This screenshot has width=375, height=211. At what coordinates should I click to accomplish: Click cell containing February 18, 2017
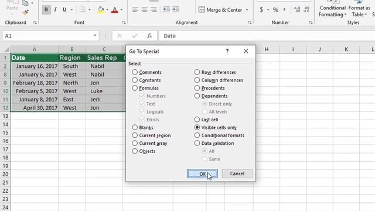(35, 83)
